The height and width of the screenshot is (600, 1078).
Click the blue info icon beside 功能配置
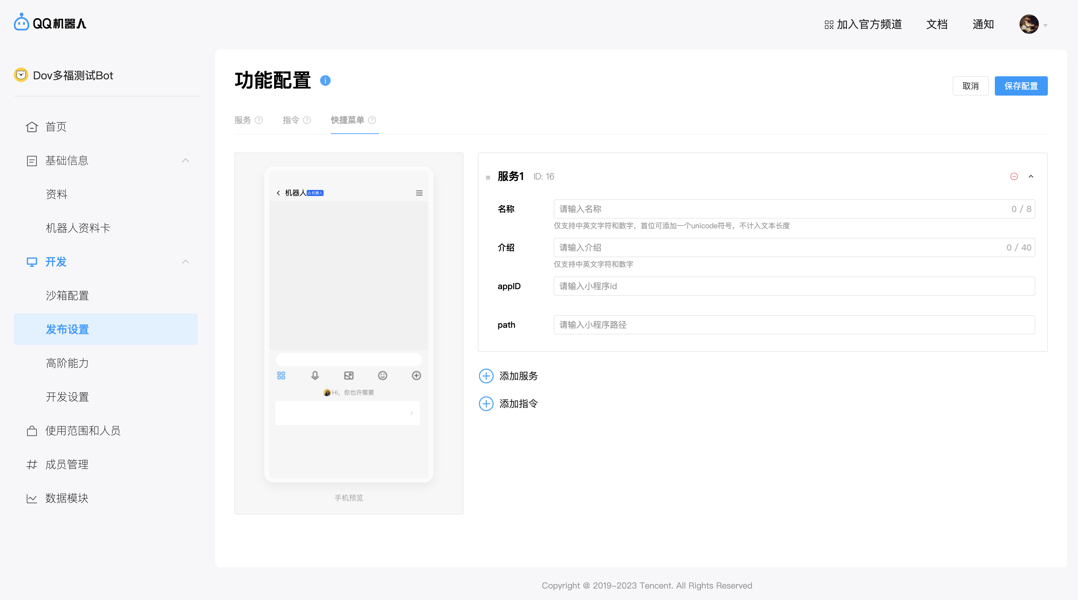click(325, 81)
